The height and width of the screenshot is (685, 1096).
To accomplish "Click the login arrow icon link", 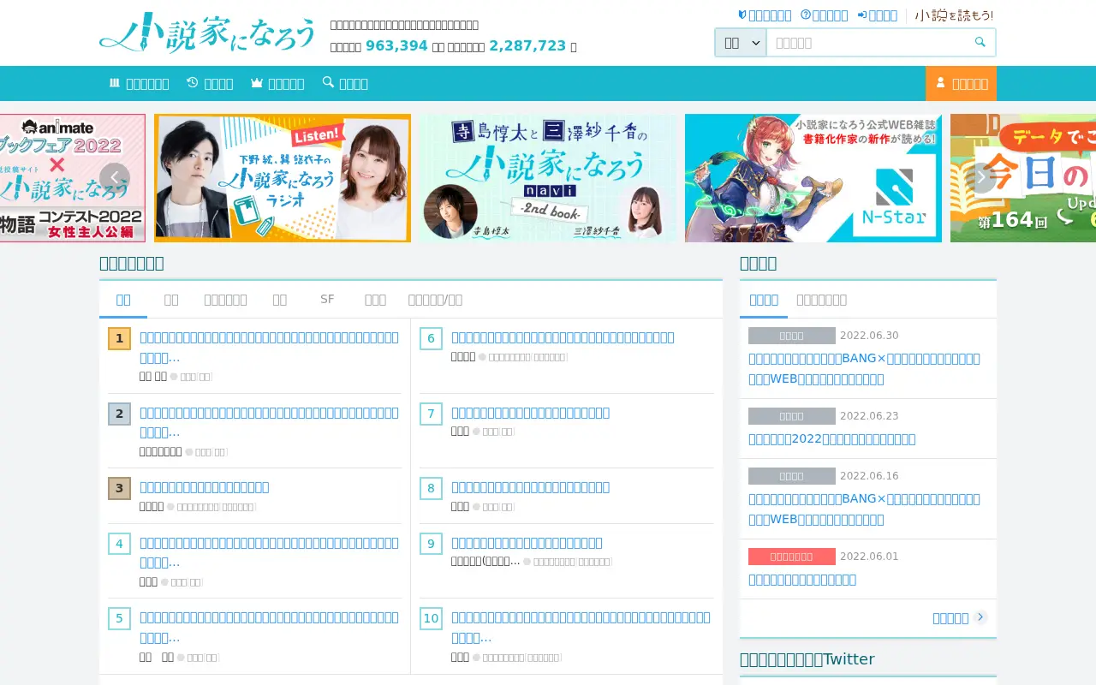I will pyautogui.click(x=878, y=15).
